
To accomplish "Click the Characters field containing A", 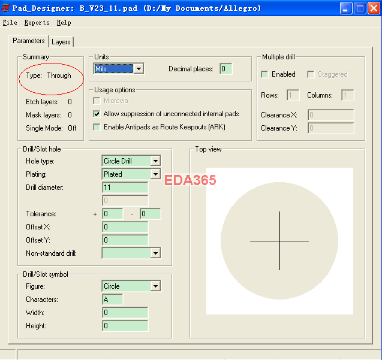I will click(113, 300).
